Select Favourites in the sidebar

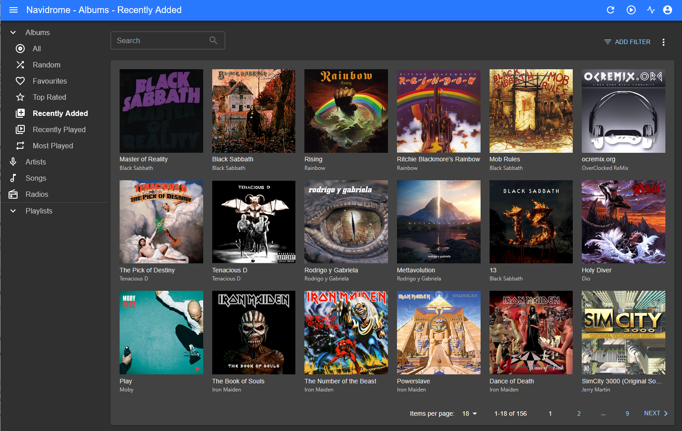pyautogui.click(x=49, y=81)
